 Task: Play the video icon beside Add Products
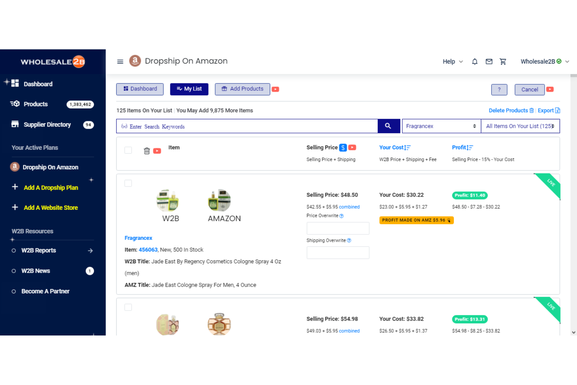[275, 89]
